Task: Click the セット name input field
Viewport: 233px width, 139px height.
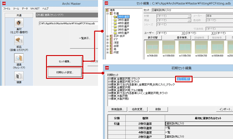Action: point(192,10)
